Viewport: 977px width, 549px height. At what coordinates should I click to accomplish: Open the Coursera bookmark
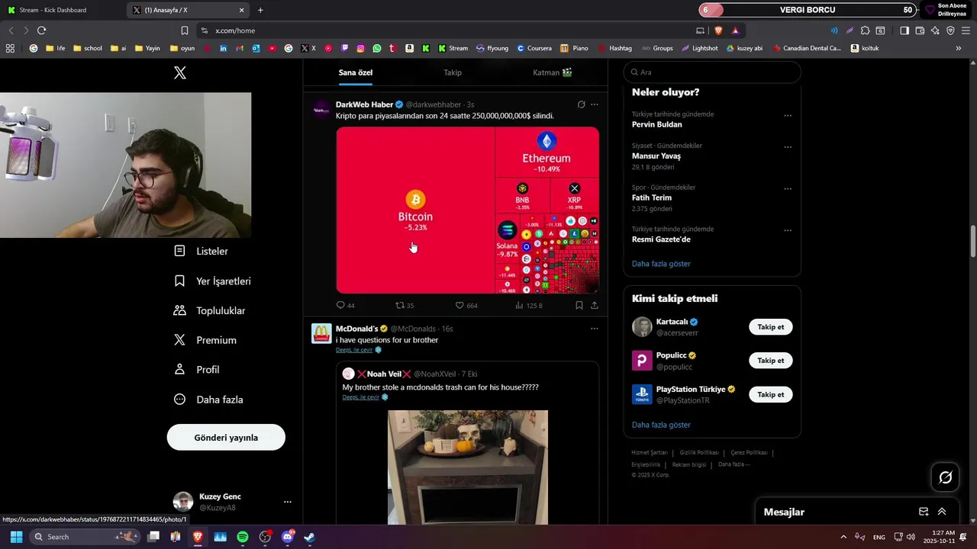[534, 48]
